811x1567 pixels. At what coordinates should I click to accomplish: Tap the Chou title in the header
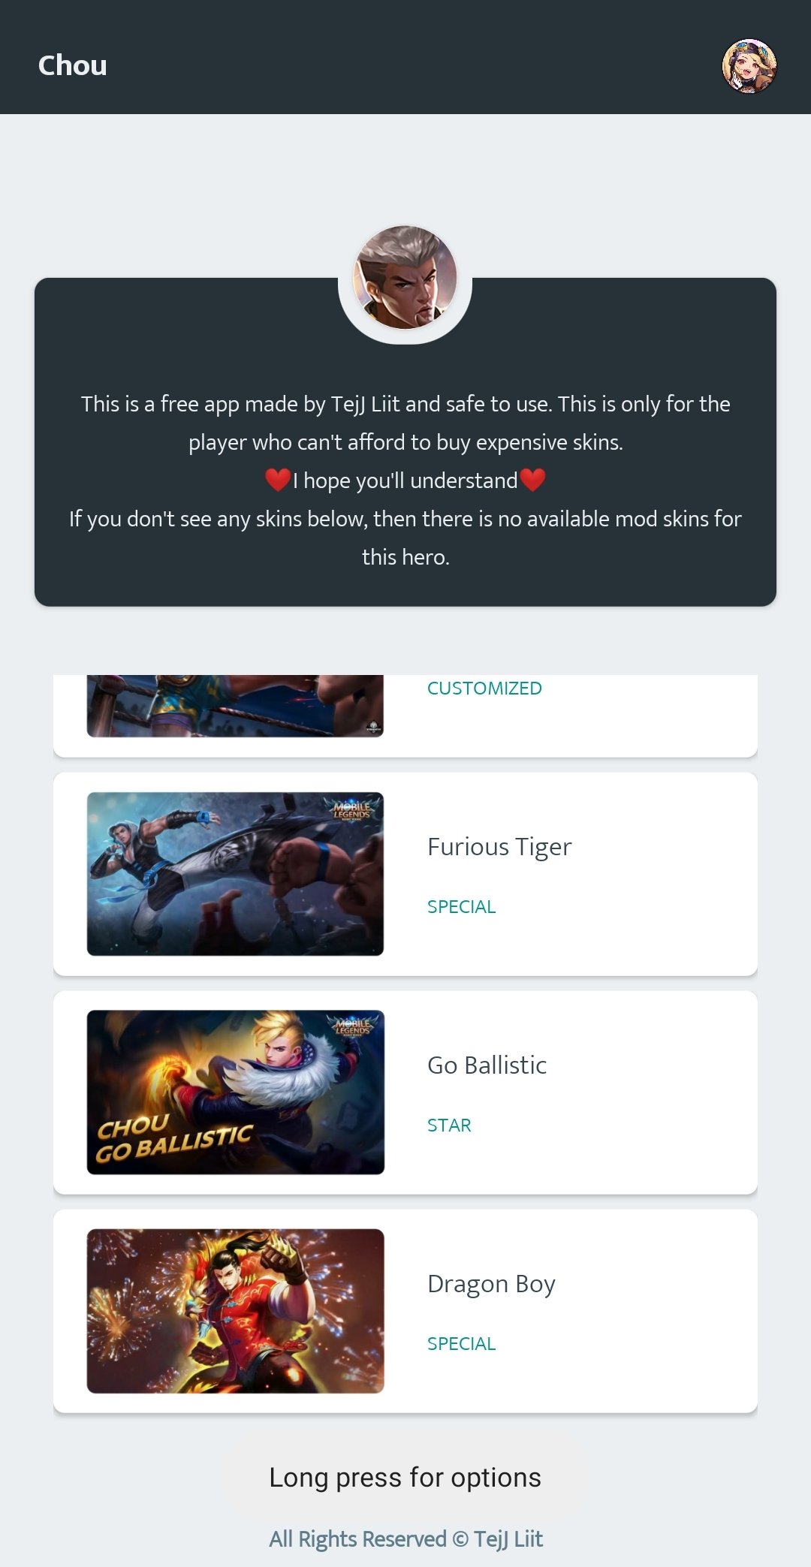pyautogui.click(x=73, y=66)
